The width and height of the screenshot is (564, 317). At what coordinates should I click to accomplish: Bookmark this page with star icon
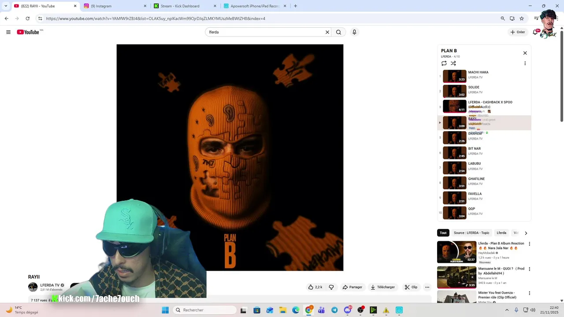(522, 18)
